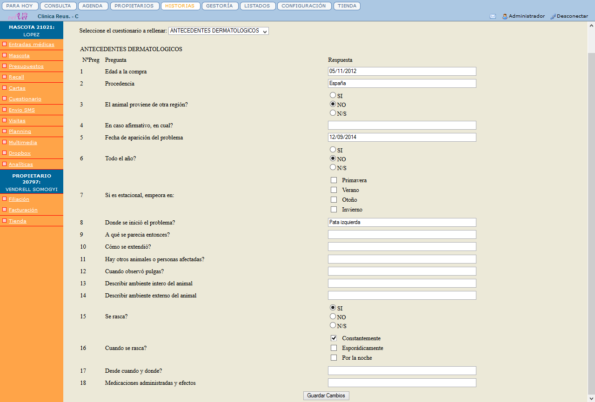Click the VetVet logo icon
The width and height of the screenshot is (595, 402).
click(x=18, y=16)
